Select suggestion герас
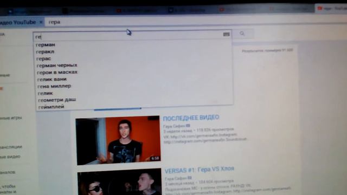The height and width of the screenshot is (195, 347). click(x=43, y=59)
